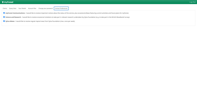Uncheck the myForest Communications checkbox

(4, 13)
